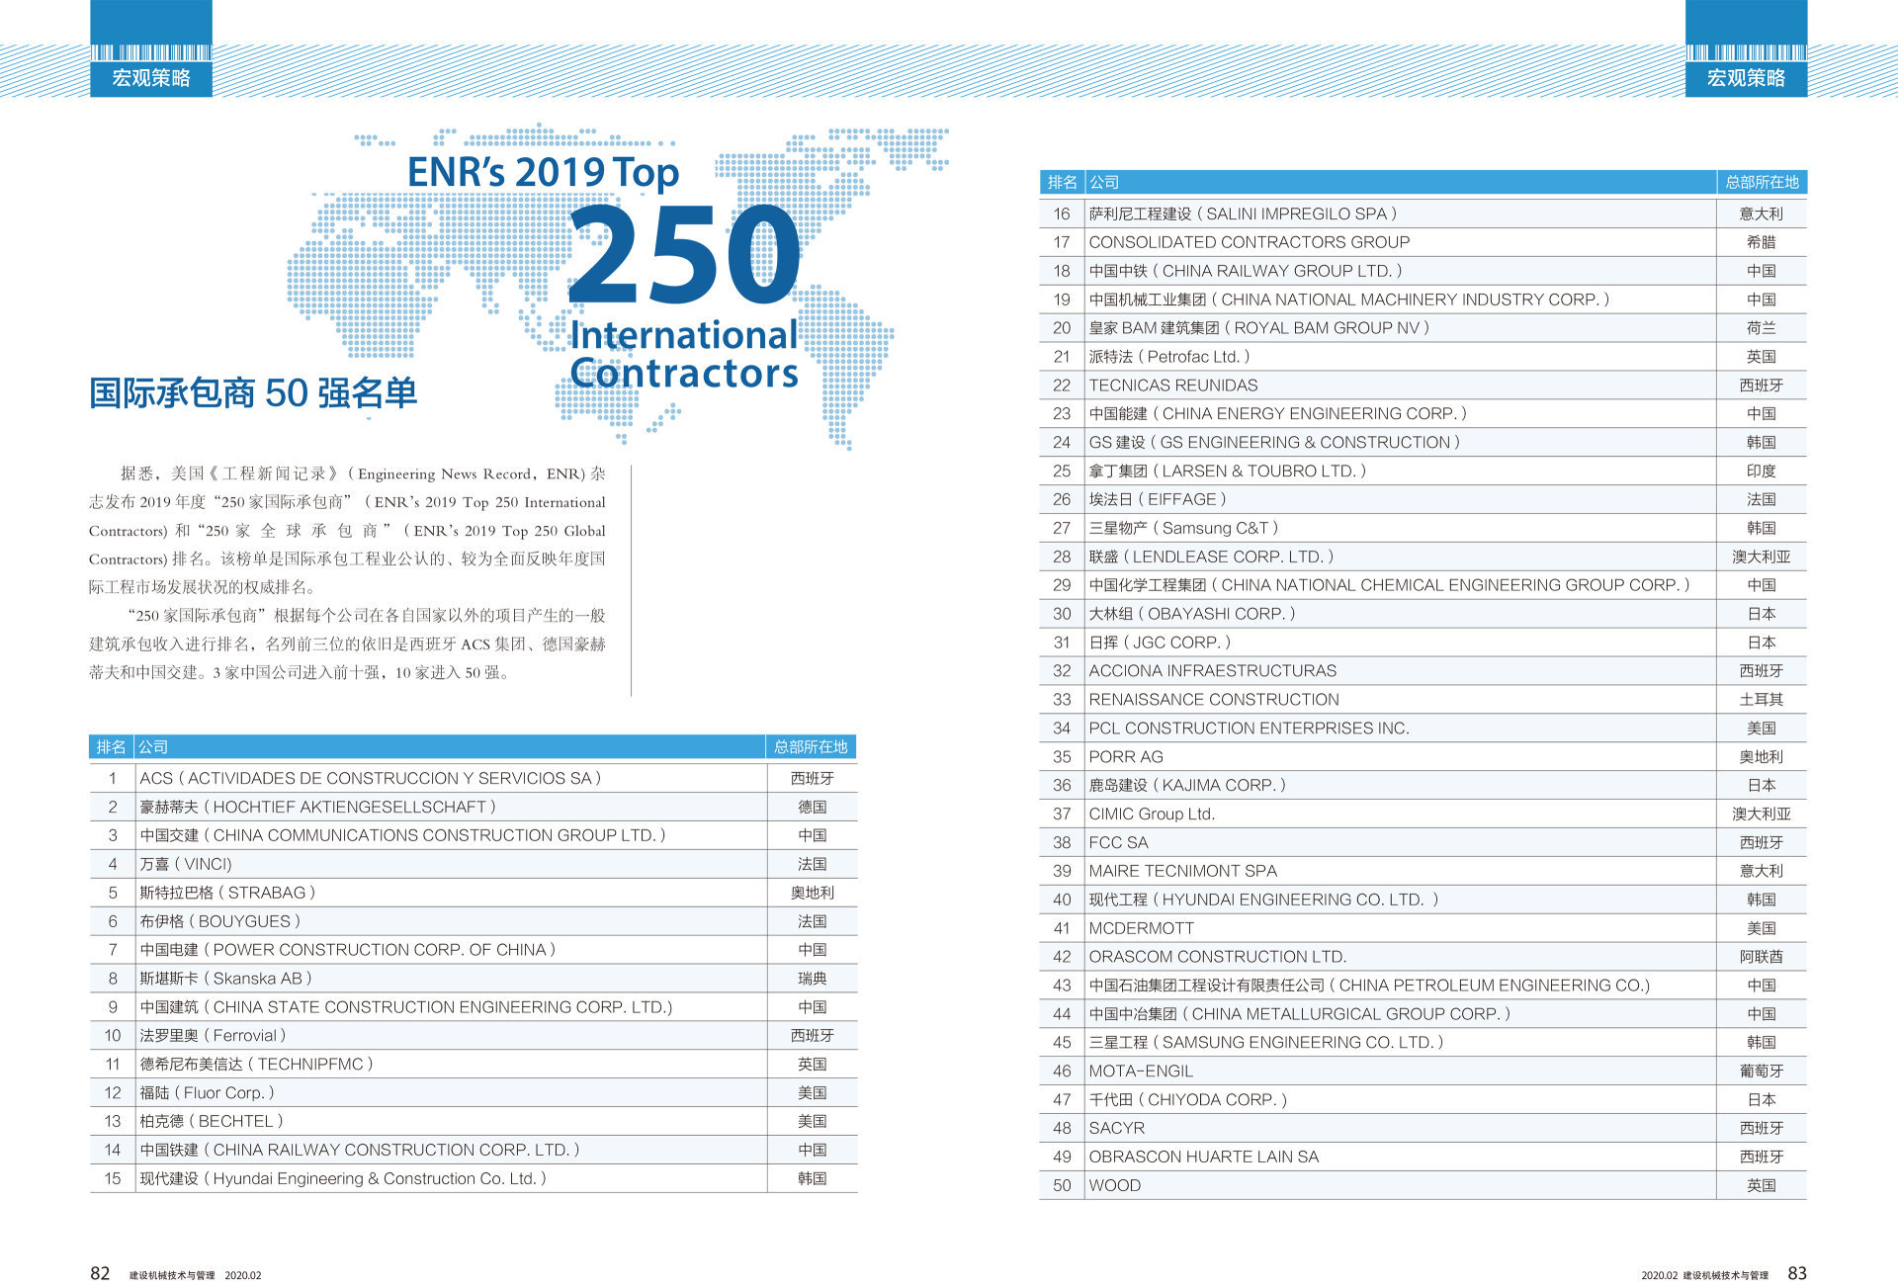Select the 斯特拉巴格 STRABAG row
The width and height of the screenshot is (1898, 1288).
pos(473,893)
